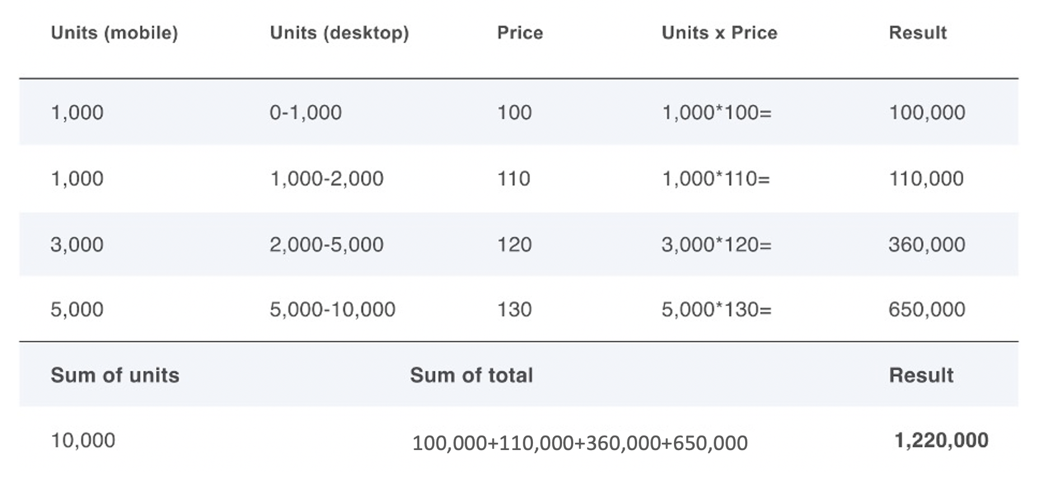Click the price value 130
This screenshot has height=487, width=1039.
coord(514,310)
